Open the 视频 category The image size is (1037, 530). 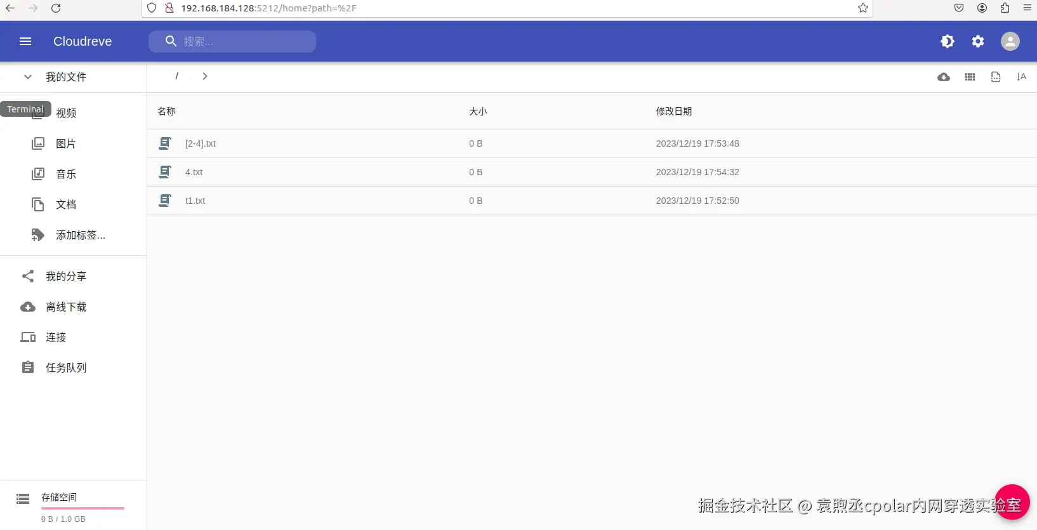[x=66, y=113]
